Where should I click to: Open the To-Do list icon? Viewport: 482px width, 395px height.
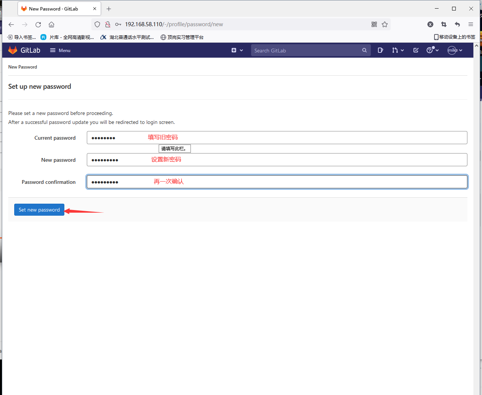point(416,50)
